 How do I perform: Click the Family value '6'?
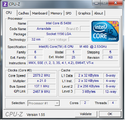click(35, 52)
